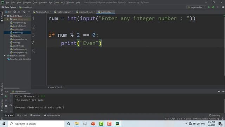Open the Python Console tool window
Screen dimensions: 225x127
point(52,115)
